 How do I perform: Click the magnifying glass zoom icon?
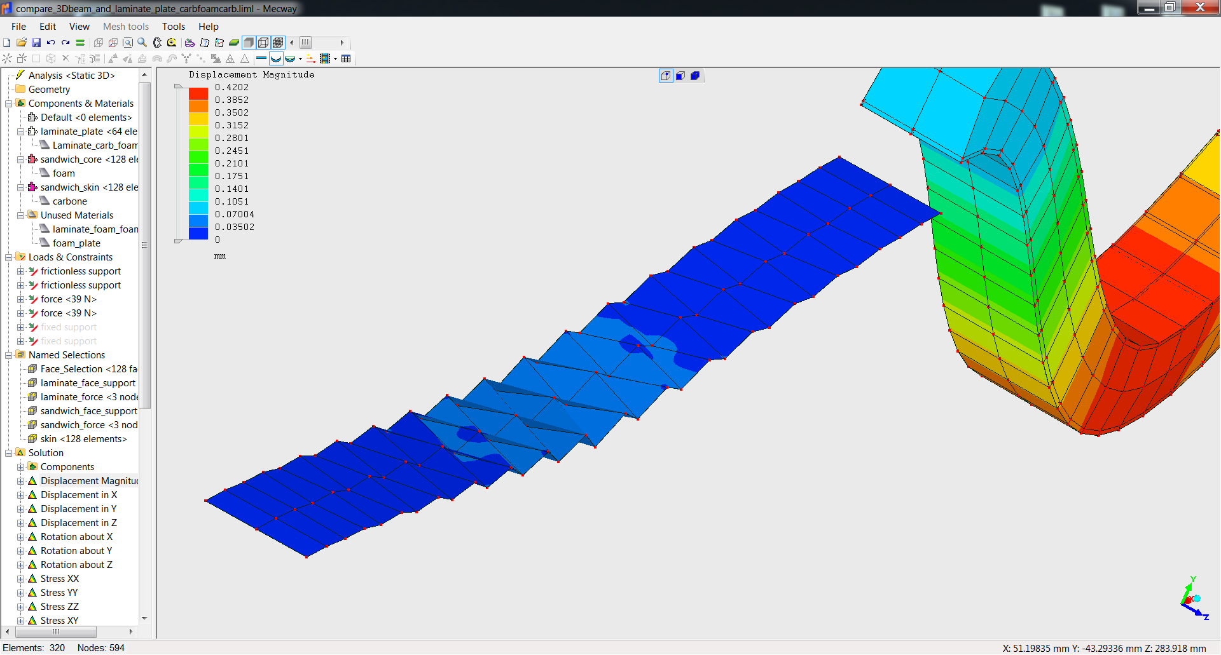tap(142, 43)
